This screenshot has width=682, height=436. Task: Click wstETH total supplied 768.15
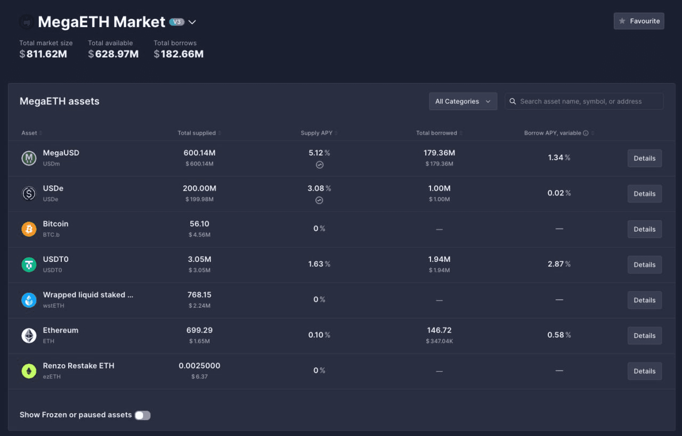200,295
